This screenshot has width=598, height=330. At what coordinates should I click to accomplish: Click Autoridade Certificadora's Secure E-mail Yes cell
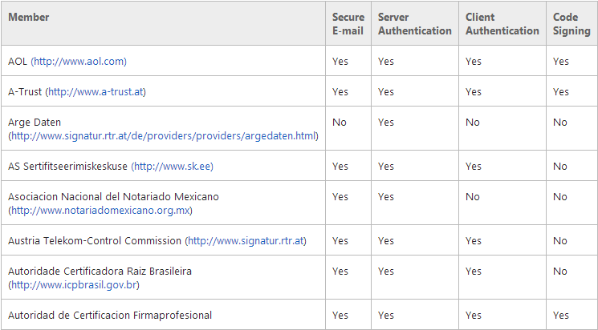[348, 277]
